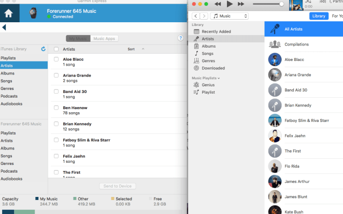Screen dimensions: 343x214
Task: Check the Ariana Grande checkbox
Action: [x=56, y=75]
